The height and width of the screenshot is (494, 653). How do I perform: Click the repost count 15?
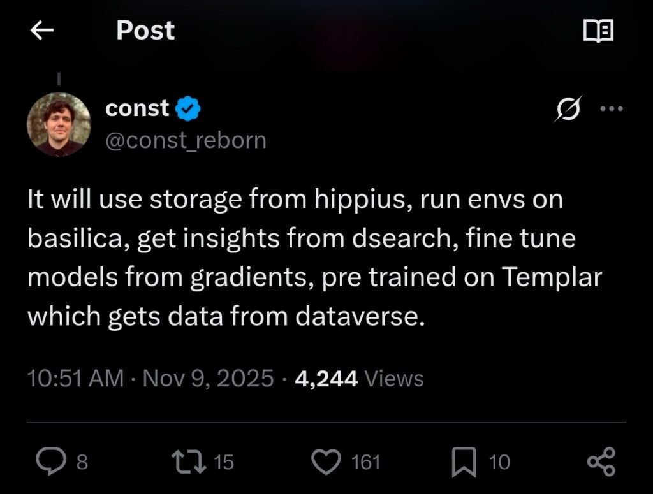coord(224,462)
